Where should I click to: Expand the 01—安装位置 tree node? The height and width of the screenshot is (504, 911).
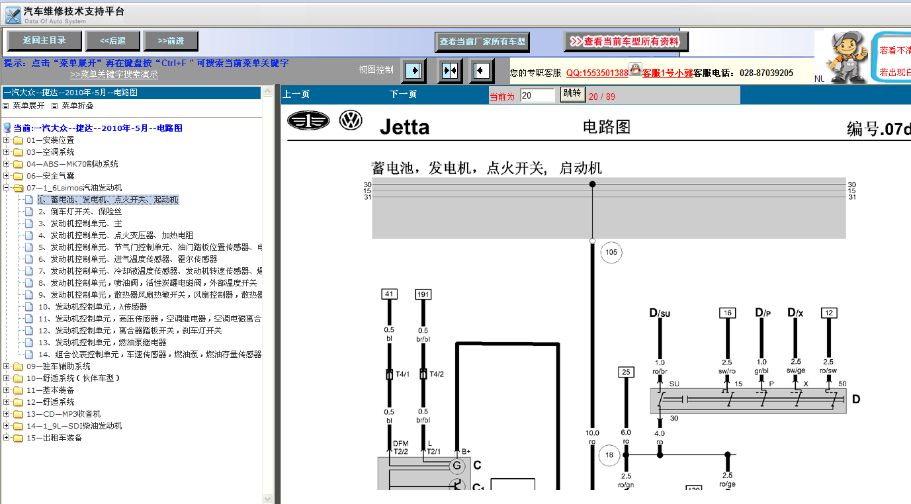7,140
